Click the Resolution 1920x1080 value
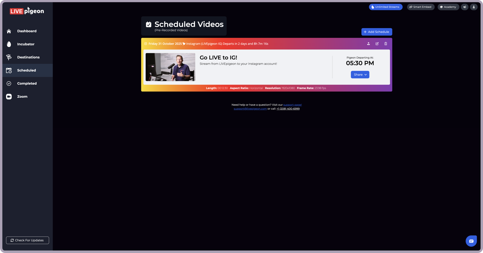Viewport: 483px width, 253px height. click(x=288, y=88)
